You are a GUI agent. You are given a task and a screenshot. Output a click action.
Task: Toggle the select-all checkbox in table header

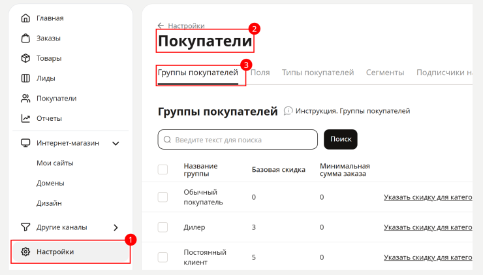point(163,169)
